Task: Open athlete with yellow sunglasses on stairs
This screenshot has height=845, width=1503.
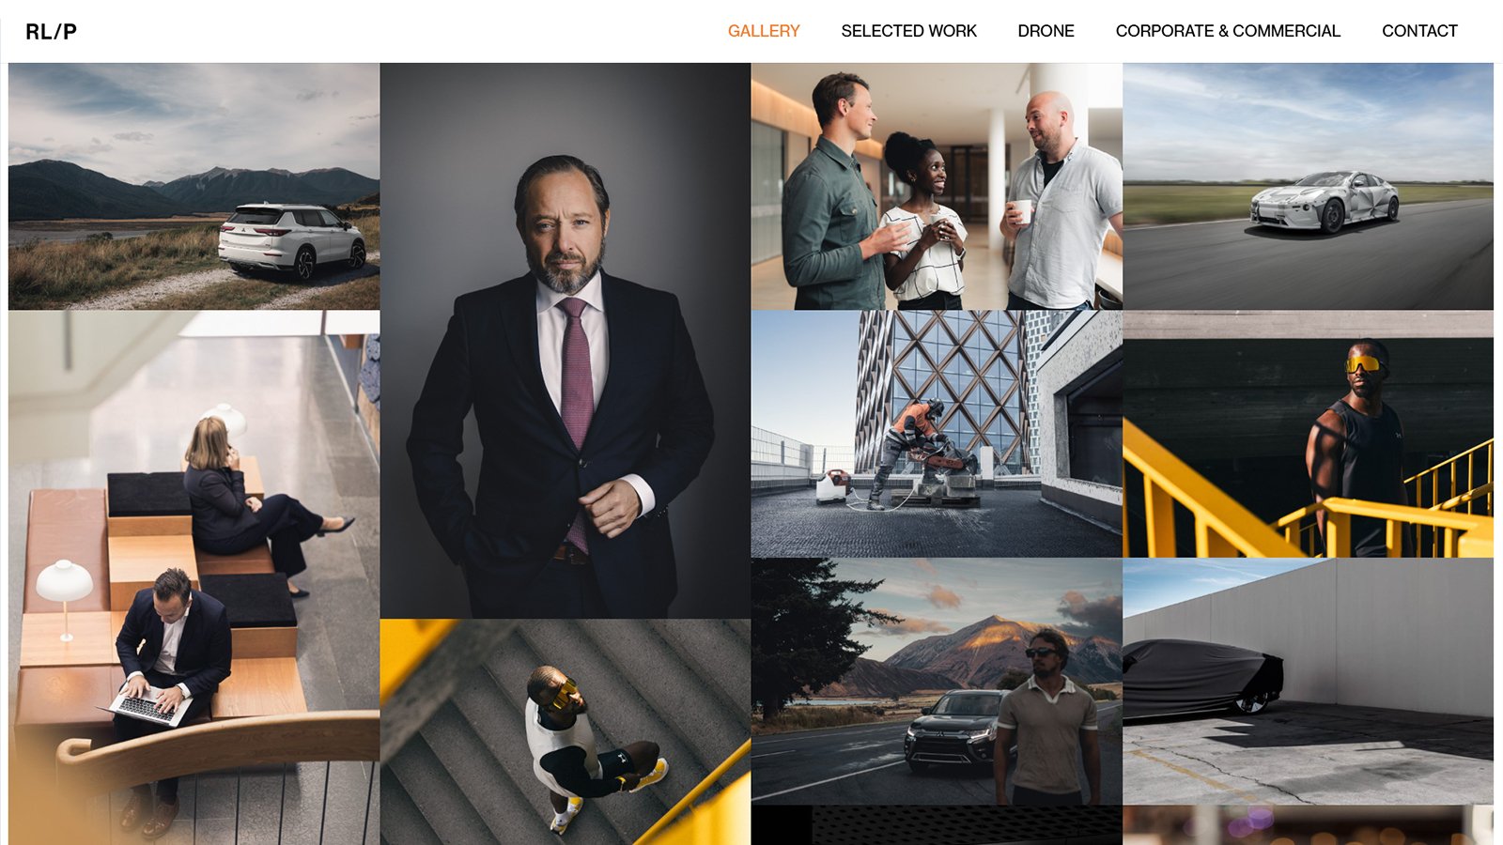Action: 1308,434
